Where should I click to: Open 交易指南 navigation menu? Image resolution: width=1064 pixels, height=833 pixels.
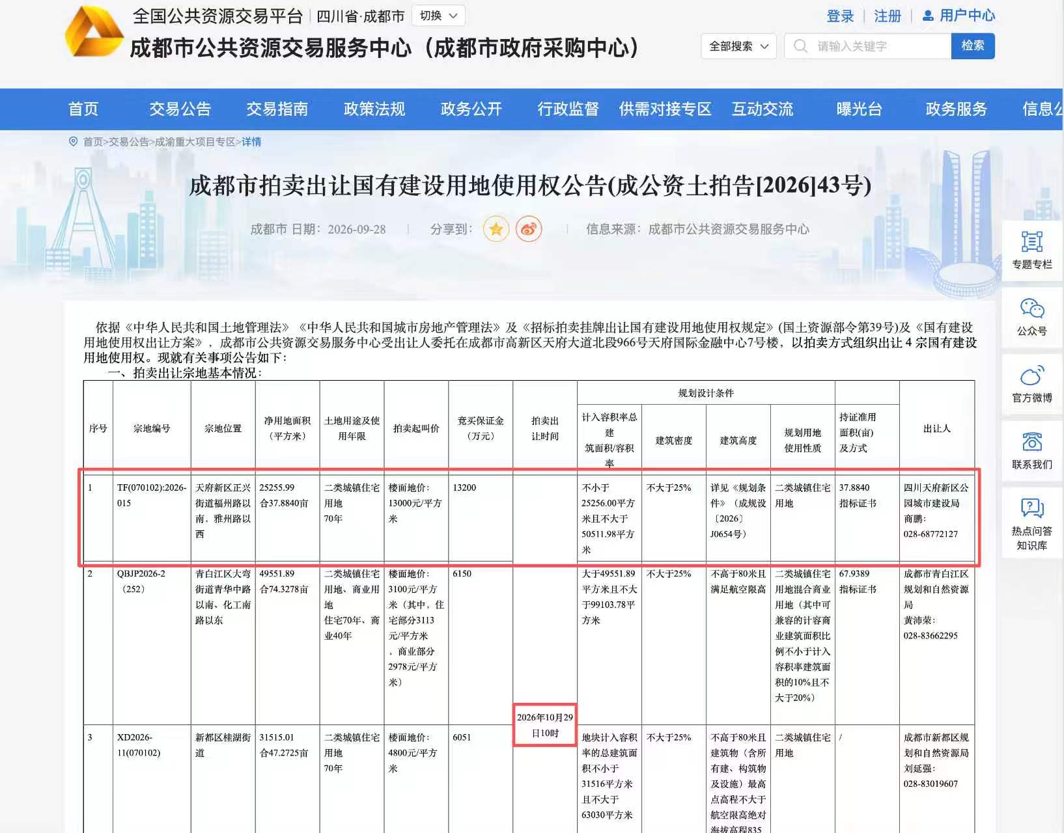point(277,109)
